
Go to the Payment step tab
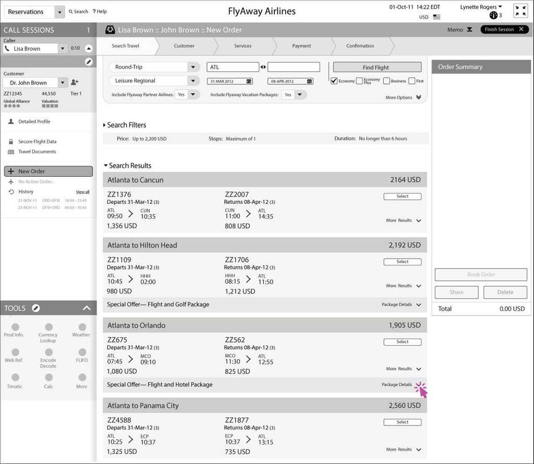point(301,46)
